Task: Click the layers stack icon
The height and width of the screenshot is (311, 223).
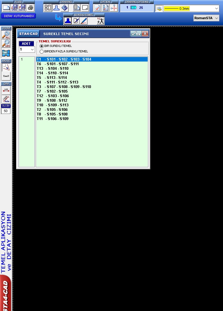Action: pos(159,9)
